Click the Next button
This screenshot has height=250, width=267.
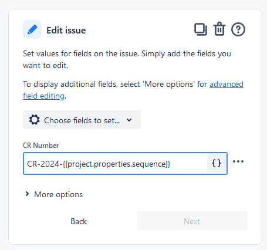[192, 221]
